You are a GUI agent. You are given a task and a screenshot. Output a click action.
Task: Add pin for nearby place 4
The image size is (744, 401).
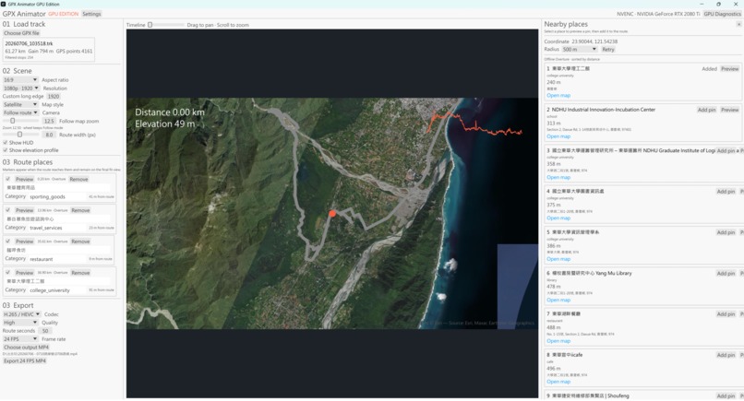[x=726, y=192]
